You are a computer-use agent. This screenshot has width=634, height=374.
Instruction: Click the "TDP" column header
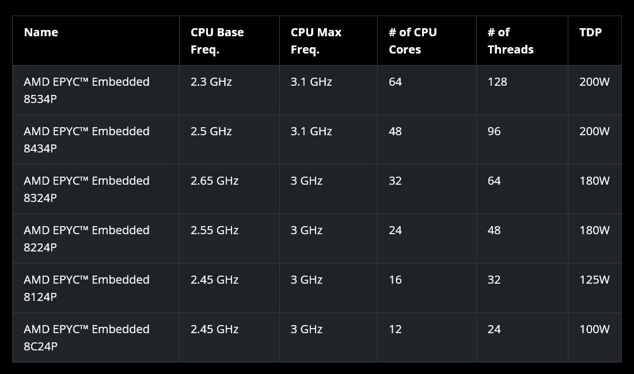[590, 33]
